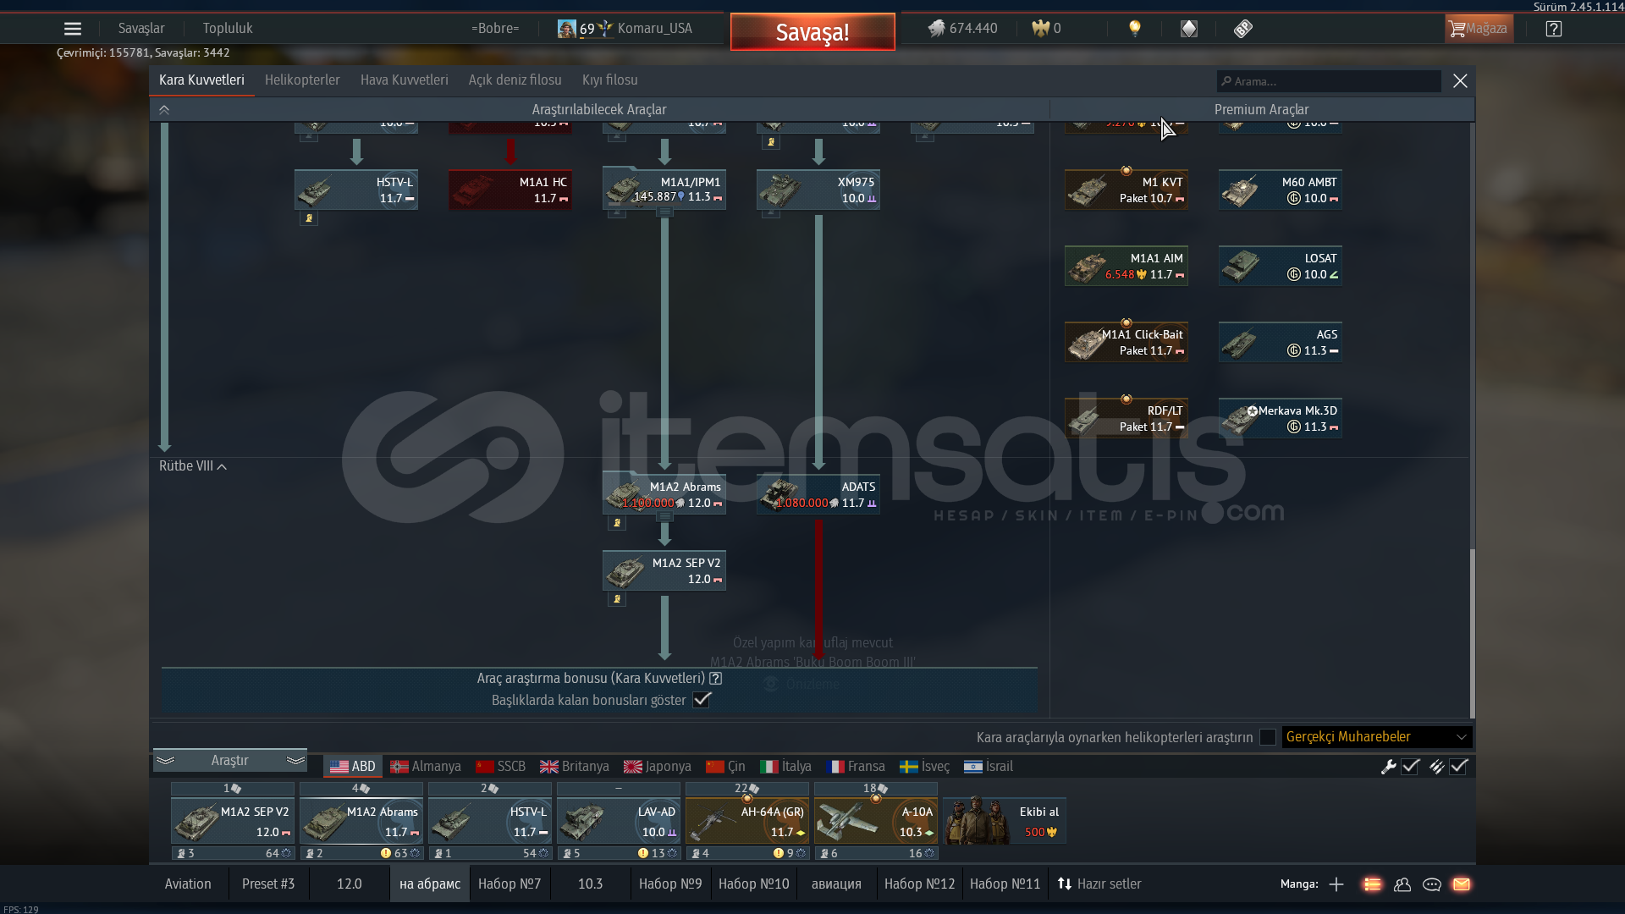Open the chat bubble icon
1625x914 pixels.
click(1432, 884)
